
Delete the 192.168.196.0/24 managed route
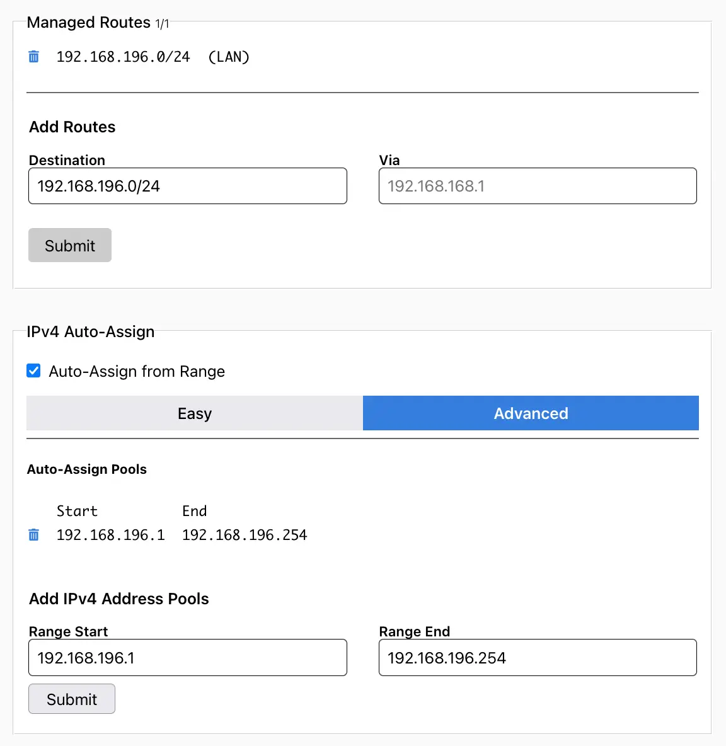pyautogui.click(x=34, y=57)
